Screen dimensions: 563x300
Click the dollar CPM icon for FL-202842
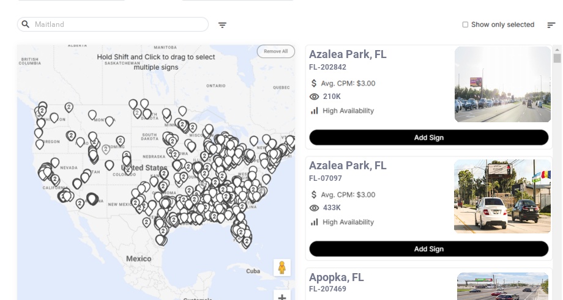(315, 83)
